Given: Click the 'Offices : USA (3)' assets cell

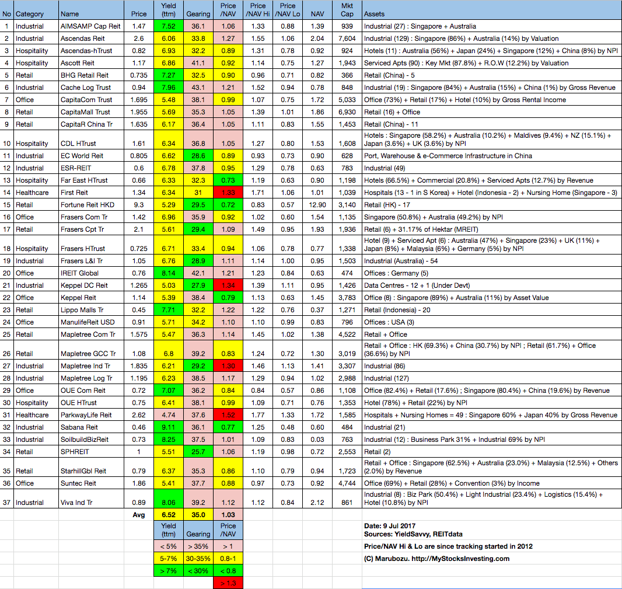Looking at the screenshot, I should tap(492, 323).
